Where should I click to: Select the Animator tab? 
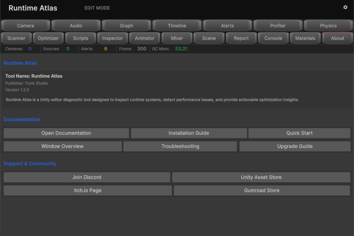click(x=145, y=38)
